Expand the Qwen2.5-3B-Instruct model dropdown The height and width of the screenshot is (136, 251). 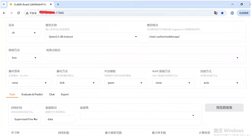pos(94,37)
